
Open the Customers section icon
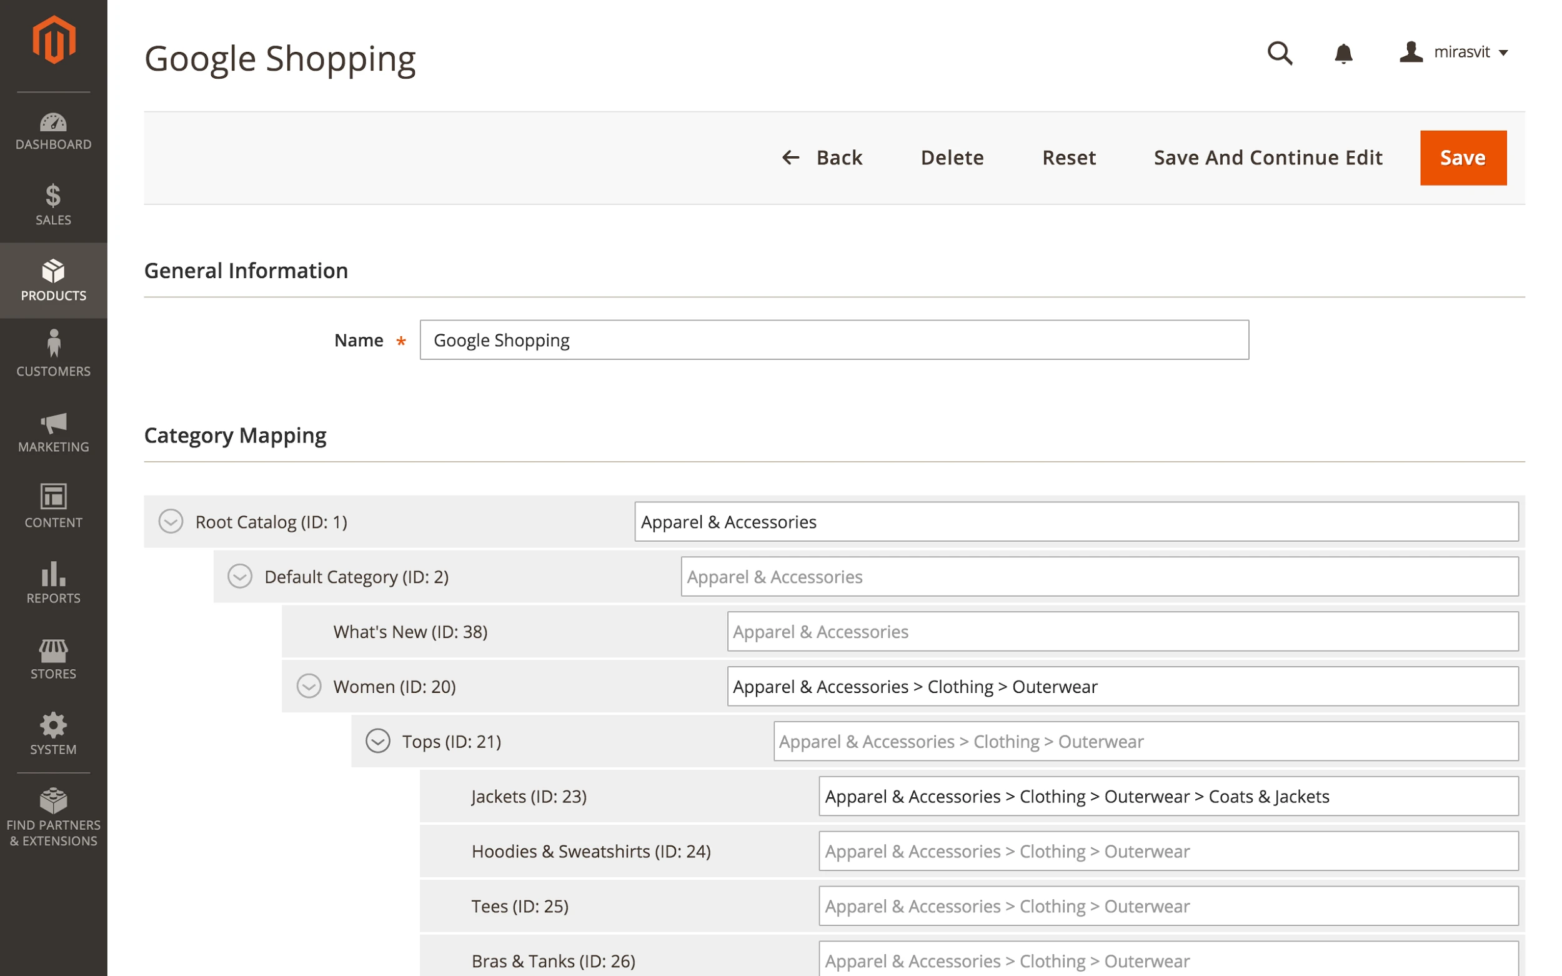pyautogui.click(x=53, y=349)
